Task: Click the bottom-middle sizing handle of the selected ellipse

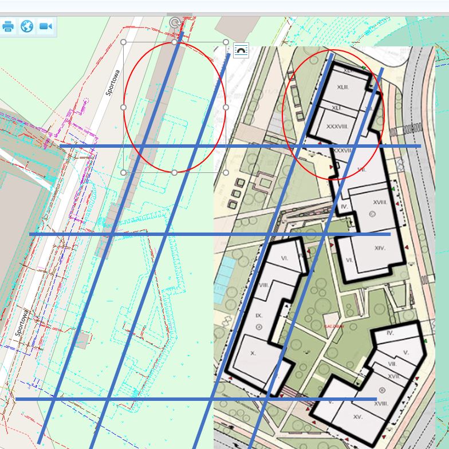Action: click(174, 173)
